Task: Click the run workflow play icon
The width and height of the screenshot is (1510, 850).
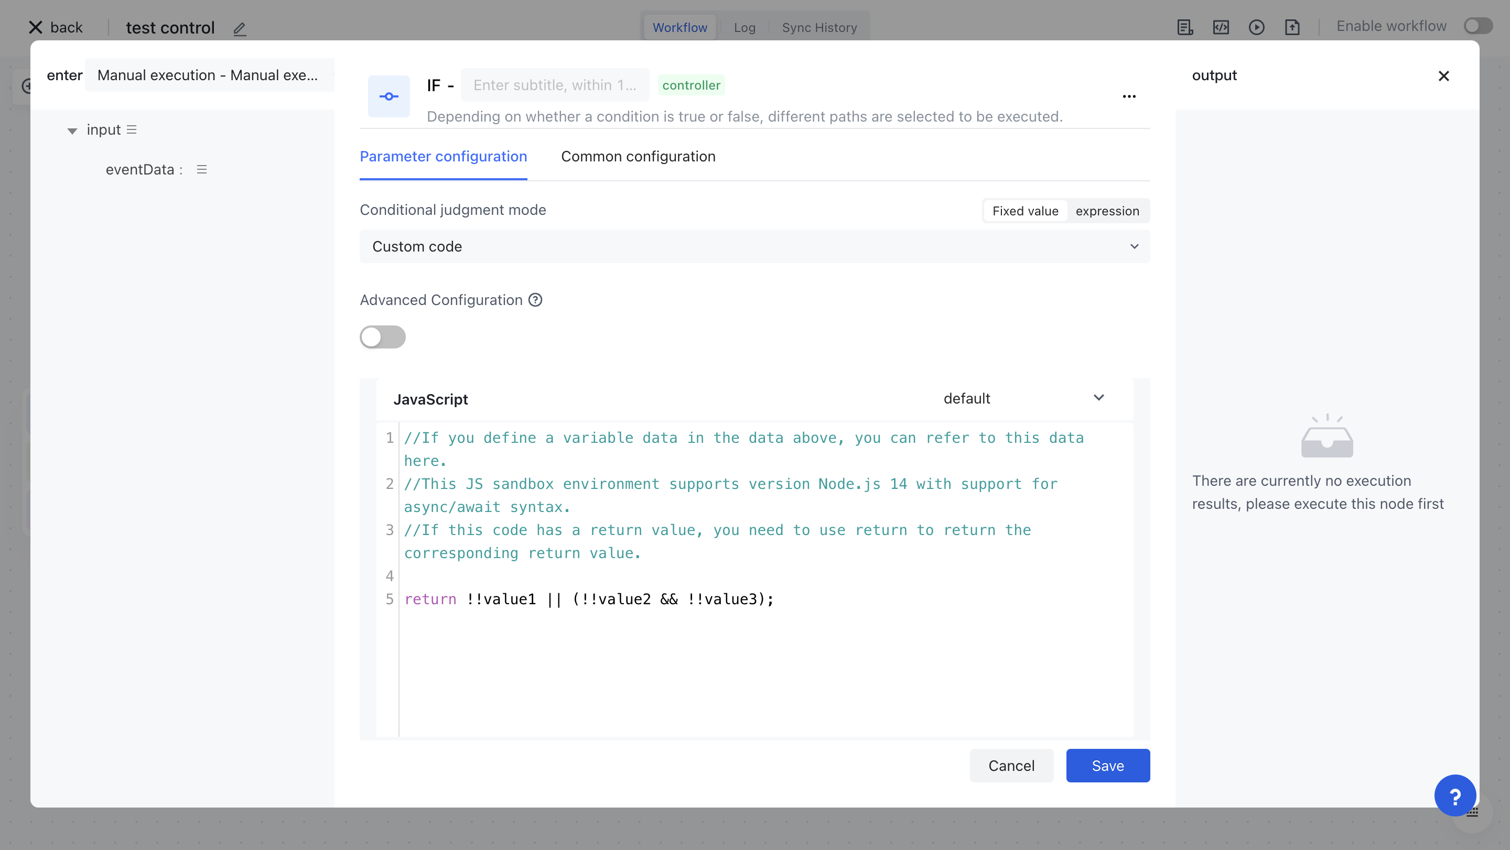Action: (x=1257, y=27)
